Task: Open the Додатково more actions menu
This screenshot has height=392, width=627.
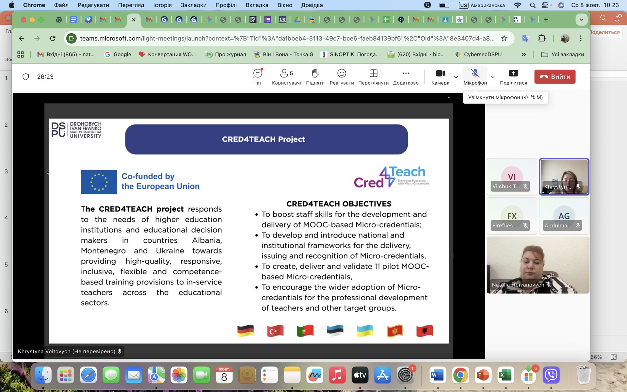Action: pyautogui.click(x=406, y=76)
